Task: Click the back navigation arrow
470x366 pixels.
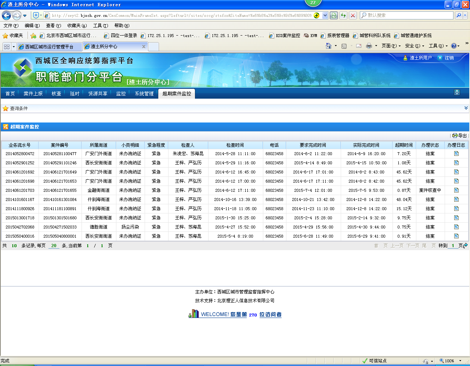Action: (6, 15)
